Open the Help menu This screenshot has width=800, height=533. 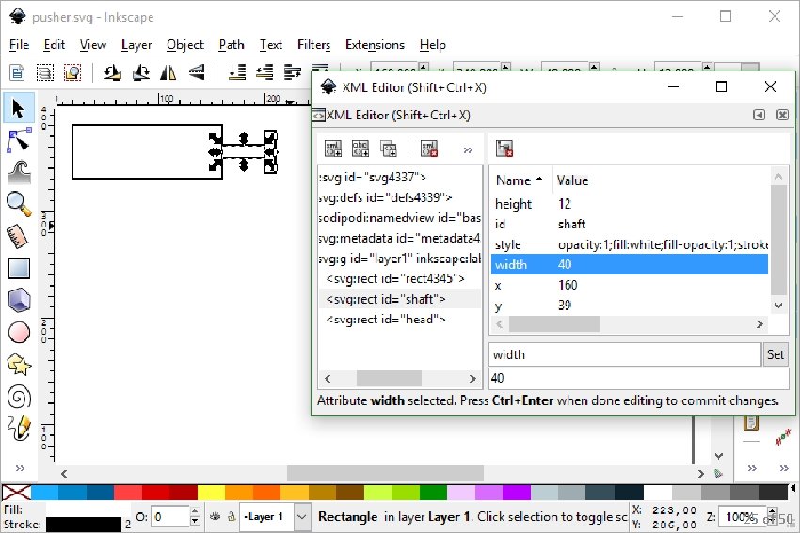coord(433,45)
